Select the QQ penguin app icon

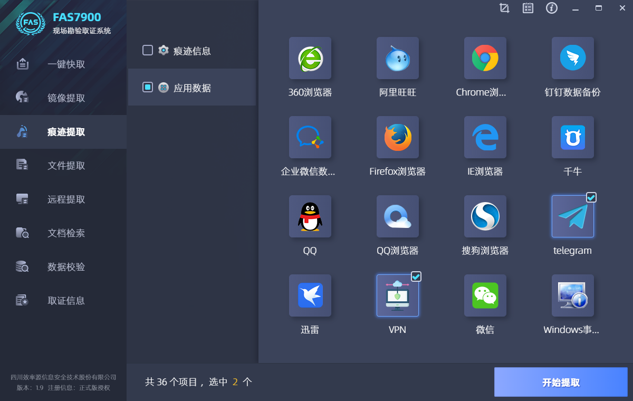(310, 216)
